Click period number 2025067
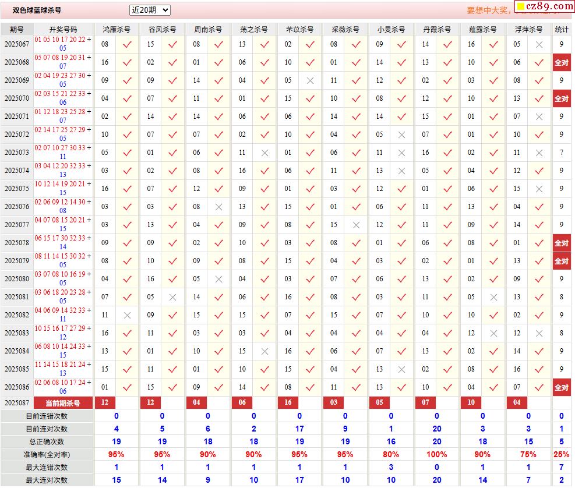 click(17, 44)
